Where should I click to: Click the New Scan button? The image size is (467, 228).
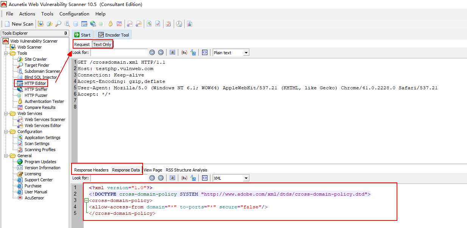[x=19, y=24]
